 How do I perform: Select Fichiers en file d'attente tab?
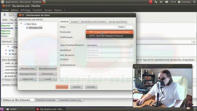click(18, 100)
